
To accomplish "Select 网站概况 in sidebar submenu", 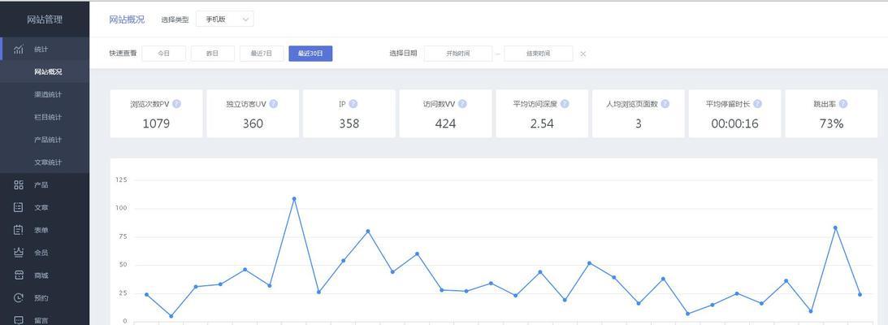I will point(45,72).
